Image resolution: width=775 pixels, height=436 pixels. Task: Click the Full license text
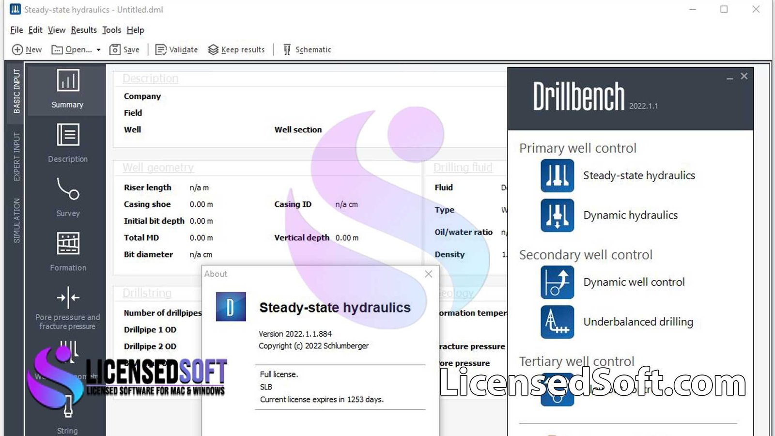pos(279,374)
